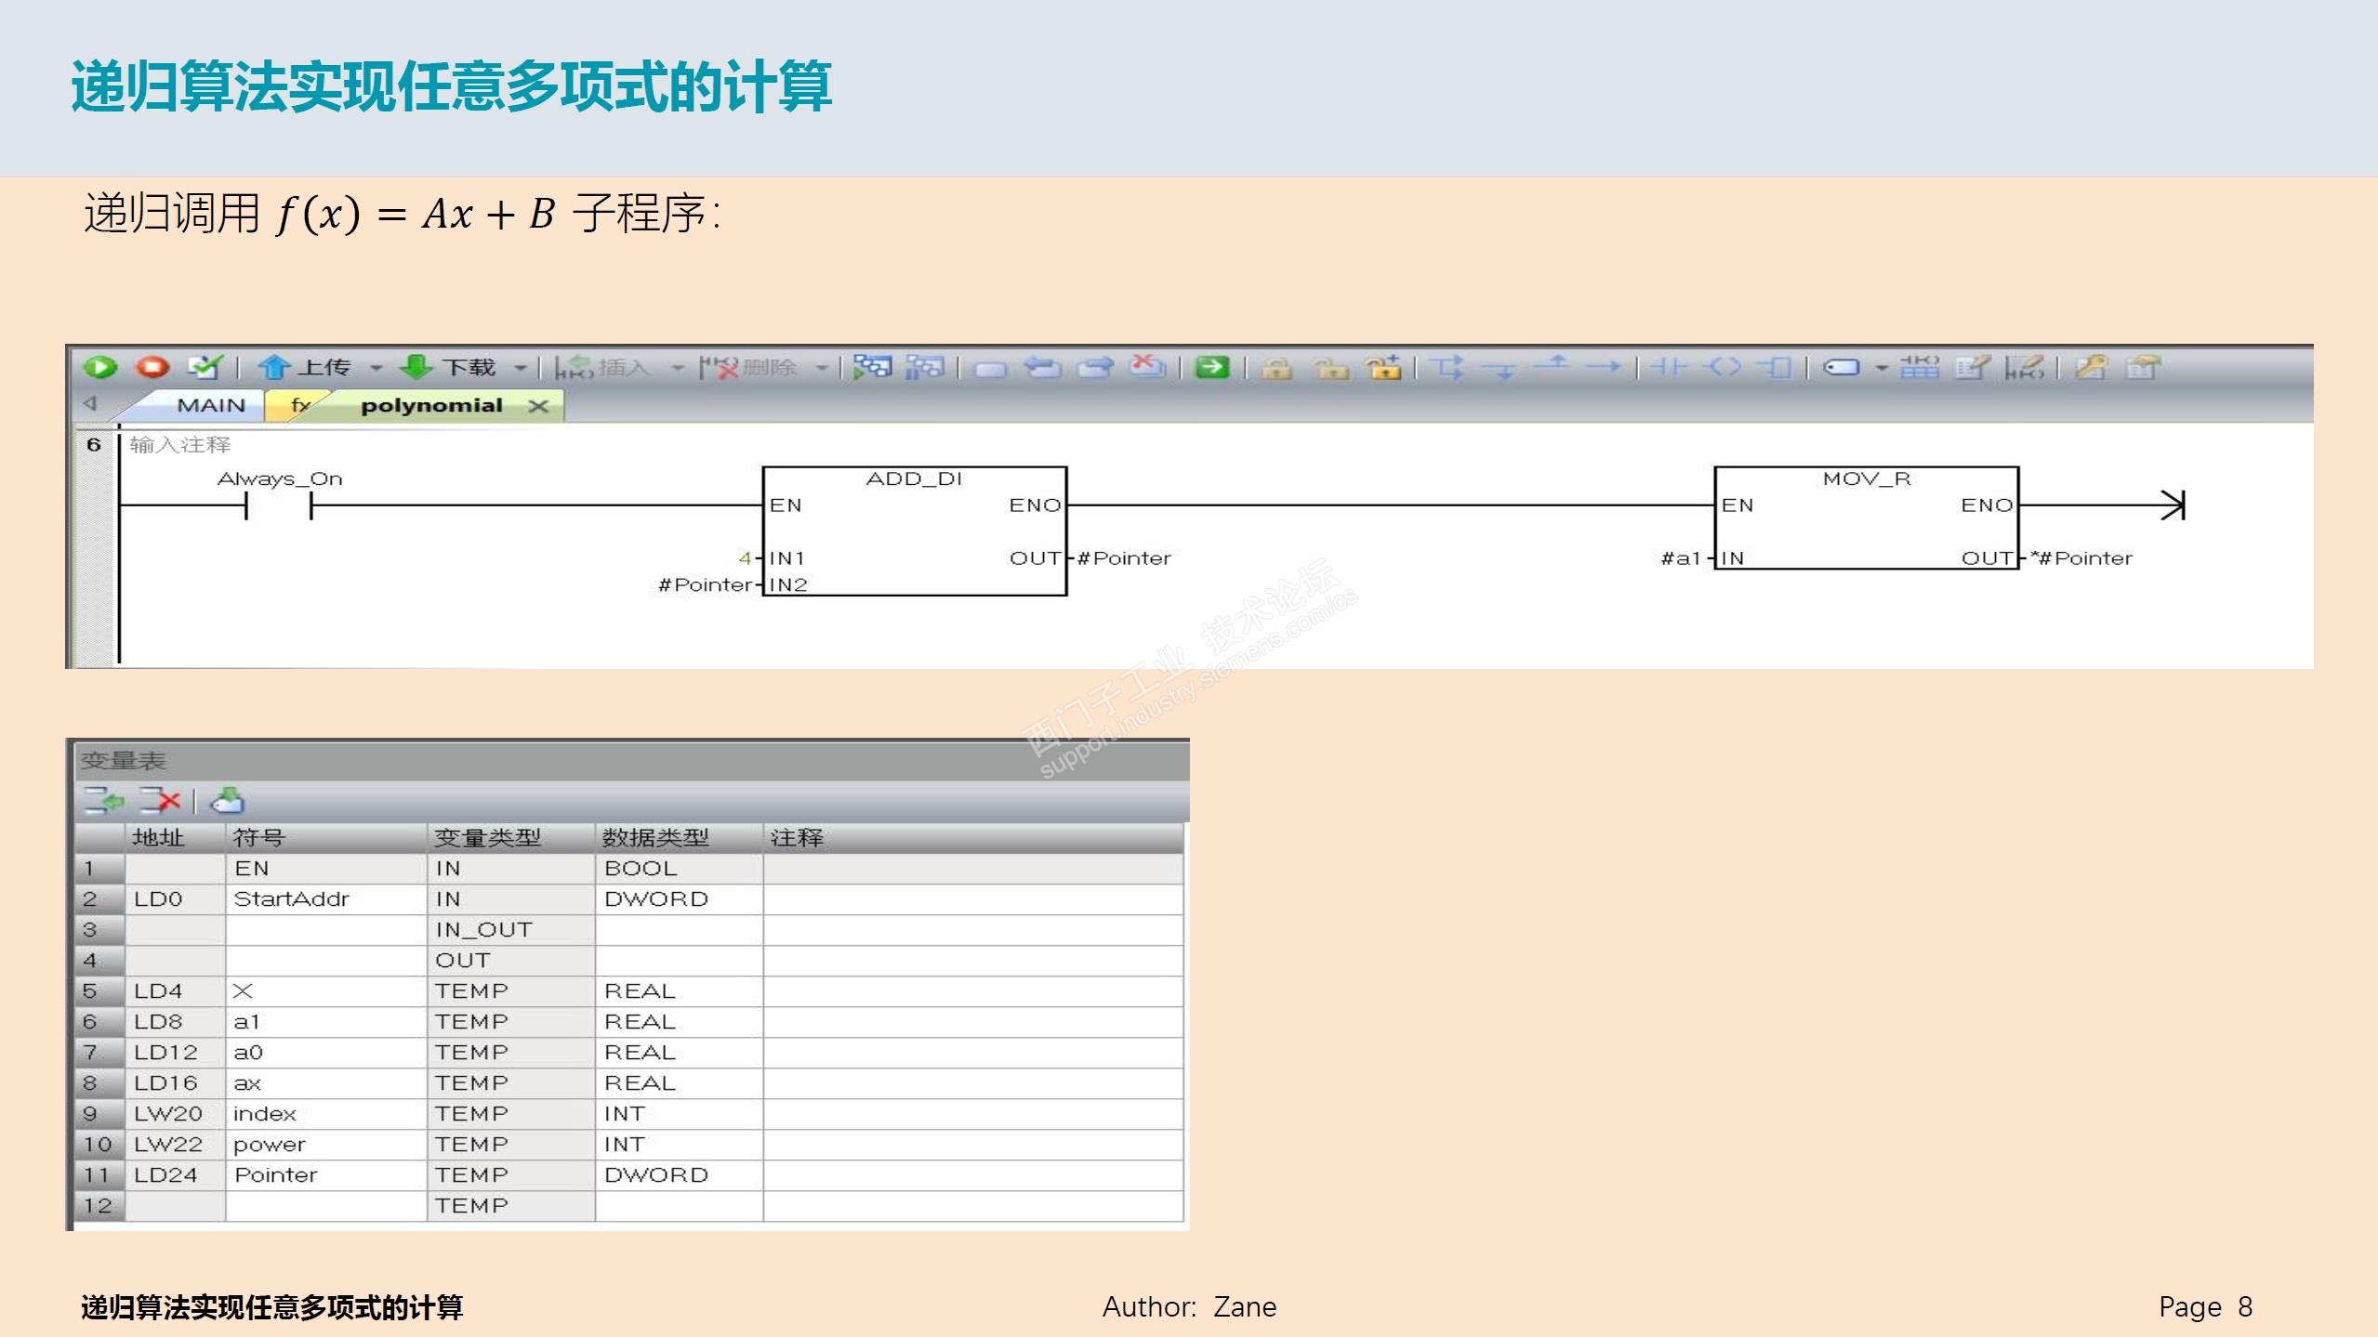The height and width of the screenshot is (1337, 2378).
Task: Click the upload (上传) arrow icon
Action: [x=273, y=367]
